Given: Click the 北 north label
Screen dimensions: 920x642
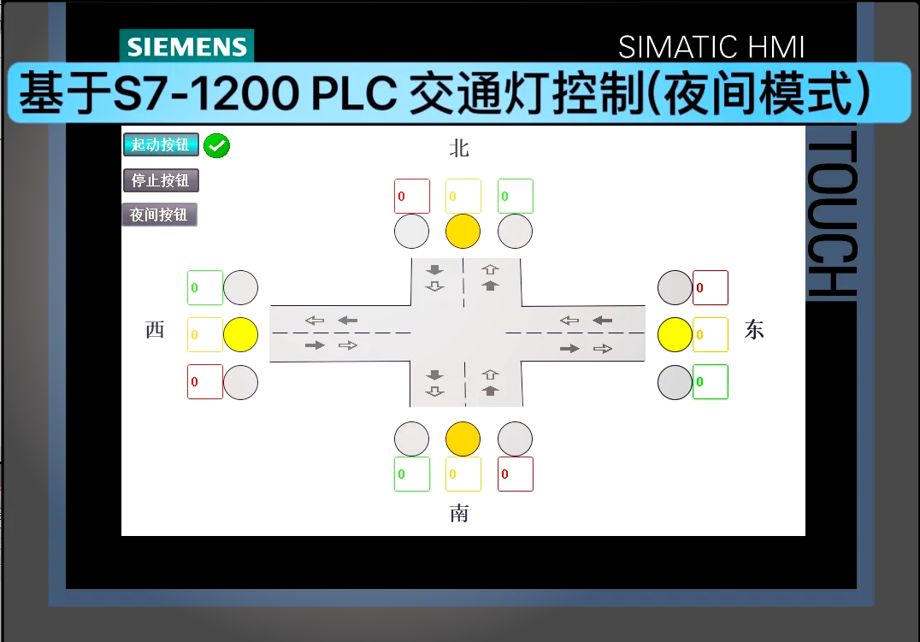Looking at the screenshot, I should coord(459,148).
